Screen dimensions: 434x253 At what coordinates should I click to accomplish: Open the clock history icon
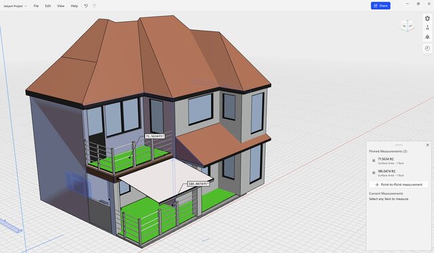coord(427,48)
